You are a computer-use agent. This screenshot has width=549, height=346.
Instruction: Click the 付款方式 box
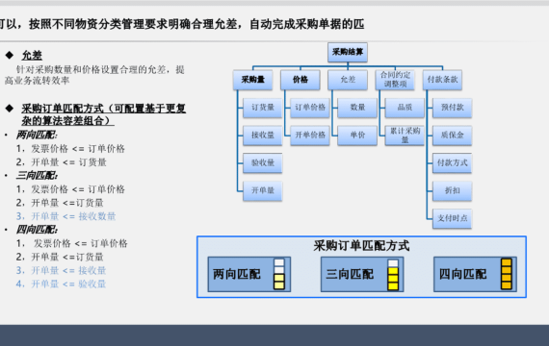(453, 162)
